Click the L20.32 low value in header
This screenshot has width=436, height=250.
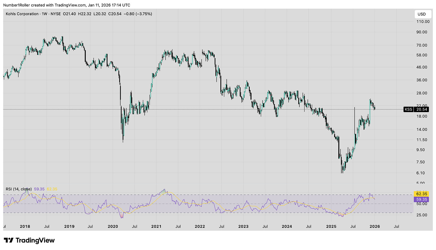click(x=100, y=14)
